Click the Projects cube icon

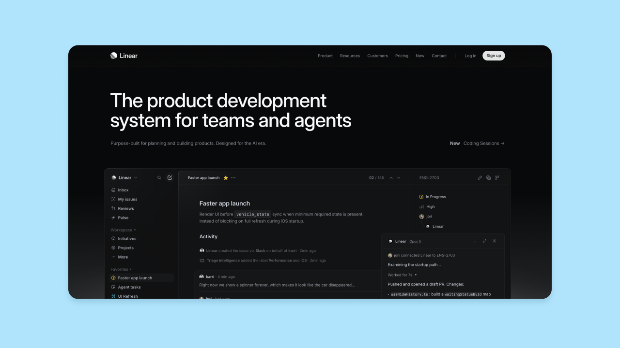coord(113,248)
